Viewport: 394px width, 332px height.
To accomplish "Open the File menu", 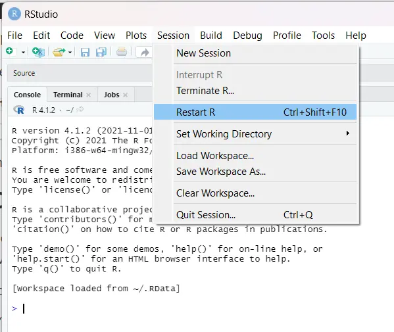I will [15, 36].
